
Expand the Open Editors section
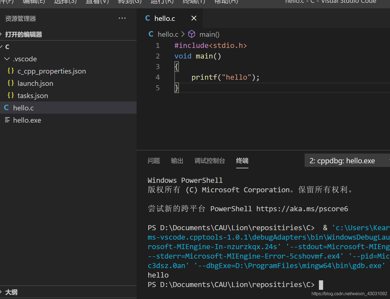click(x=68, y=35)
